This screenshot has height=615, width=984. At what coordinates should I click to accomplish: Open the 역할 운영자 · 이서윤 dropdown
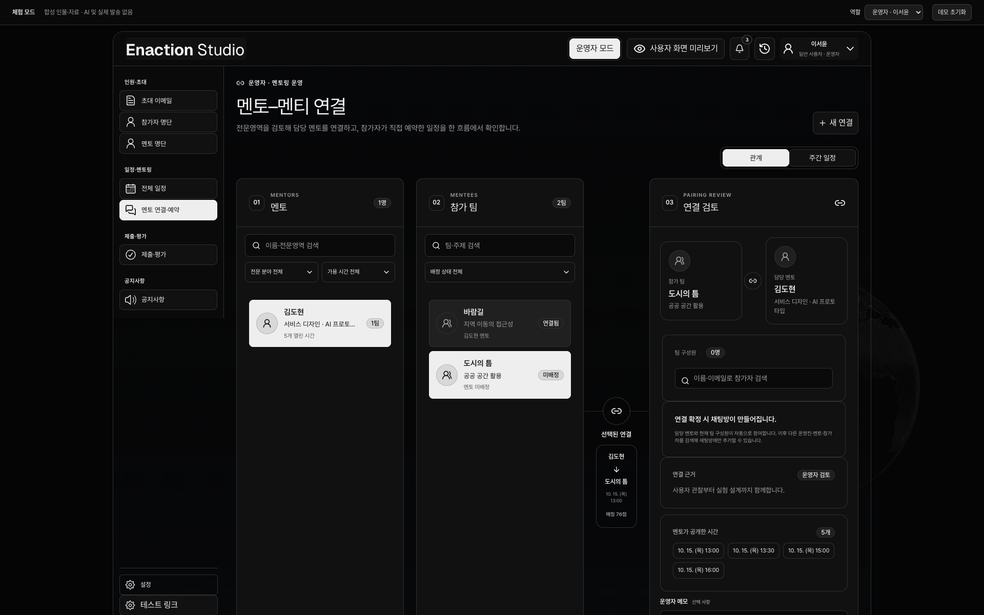893,12
